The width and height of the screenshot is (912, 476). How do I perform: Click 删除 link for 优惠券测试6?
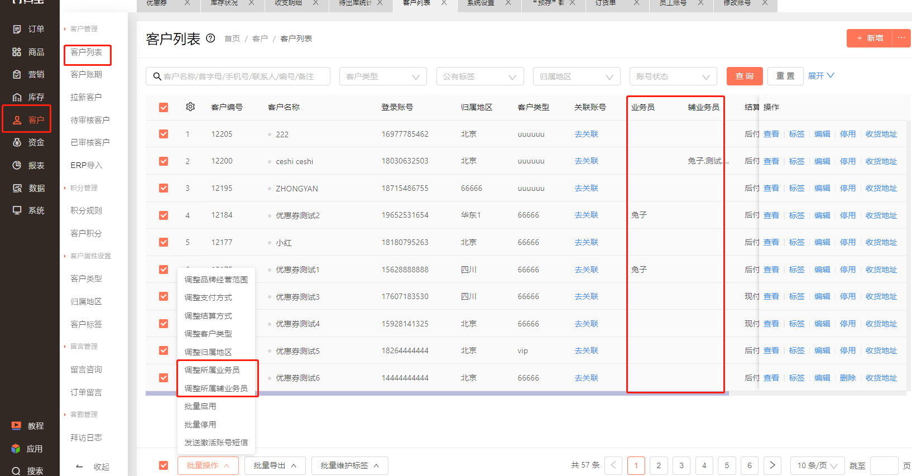click(848, 378)
